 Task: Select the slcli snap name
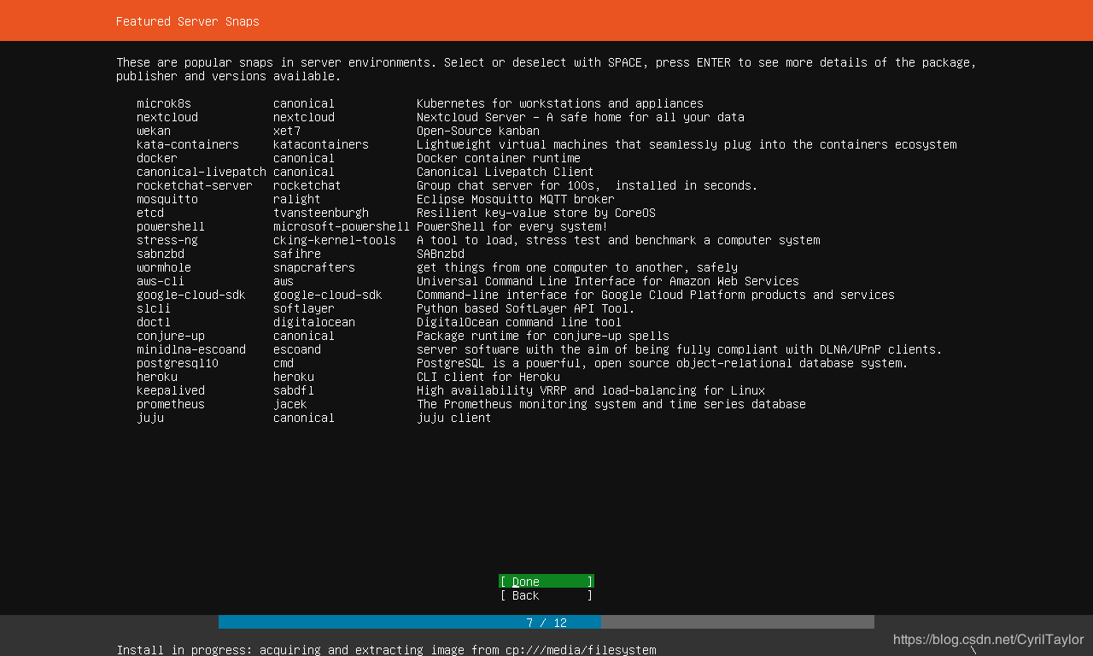point(154,308)
